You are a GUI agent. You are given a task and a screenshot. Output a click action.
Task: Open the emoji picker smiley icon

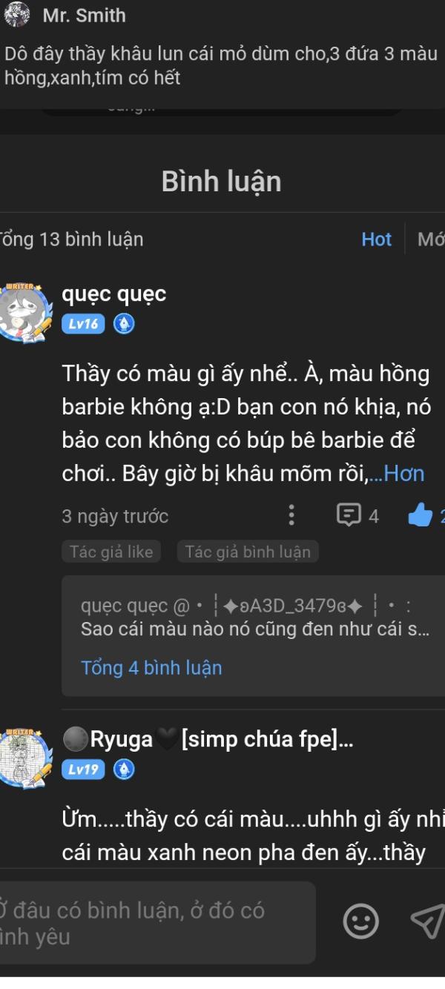[x=361, y=922]
